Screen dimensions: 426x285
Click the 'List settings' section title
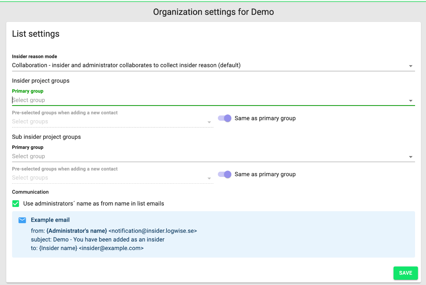36,34
